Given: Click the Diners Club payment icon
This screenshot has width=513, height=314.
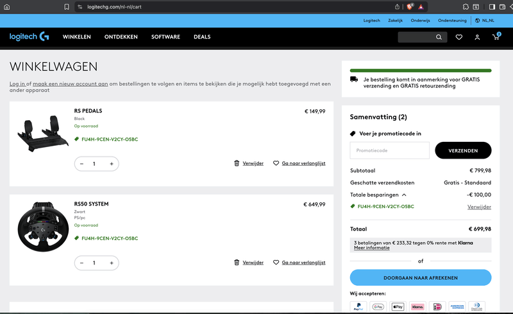Looking at the screenshot, I should click(x=476, y=307).
